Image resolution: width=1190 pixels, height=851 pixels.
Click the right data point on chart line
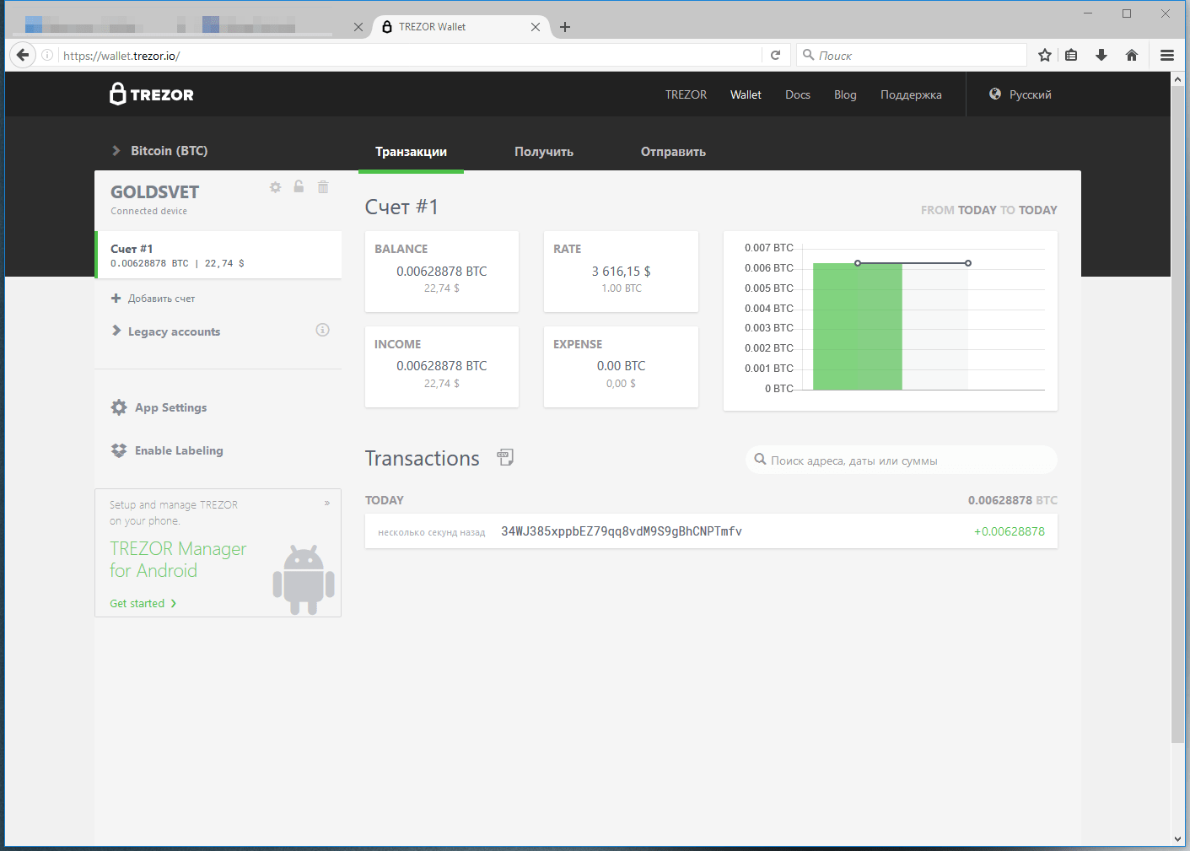click(x=968, y=263)
